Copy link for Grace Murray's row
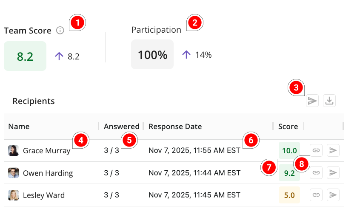 coord(316,150)
